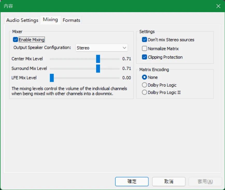Click the Center Mix Level slider handle
The image size is (225, 190).
click(98, 59)
